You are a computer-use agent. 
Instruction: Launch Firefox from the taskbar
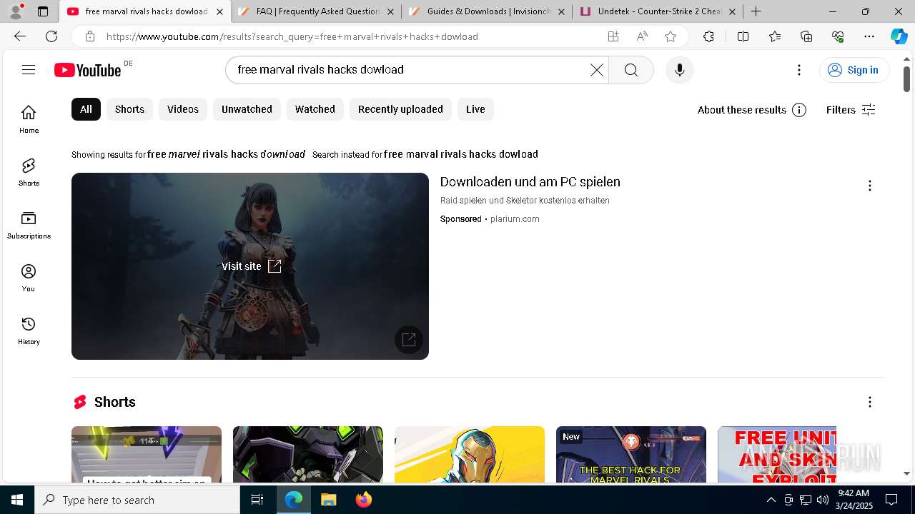(x=363, y=500)
